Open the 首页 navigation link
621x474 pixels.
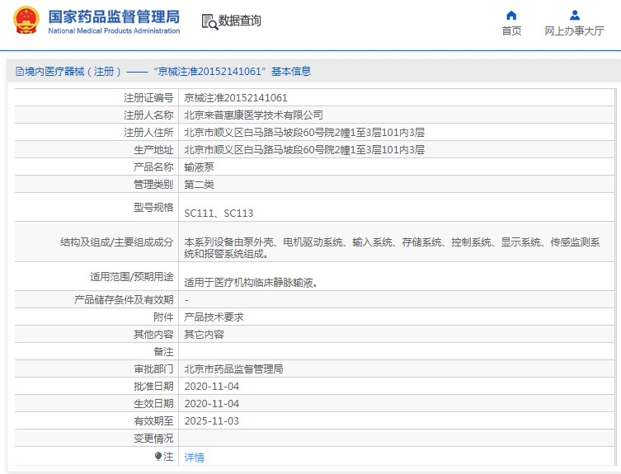[511, 31]
